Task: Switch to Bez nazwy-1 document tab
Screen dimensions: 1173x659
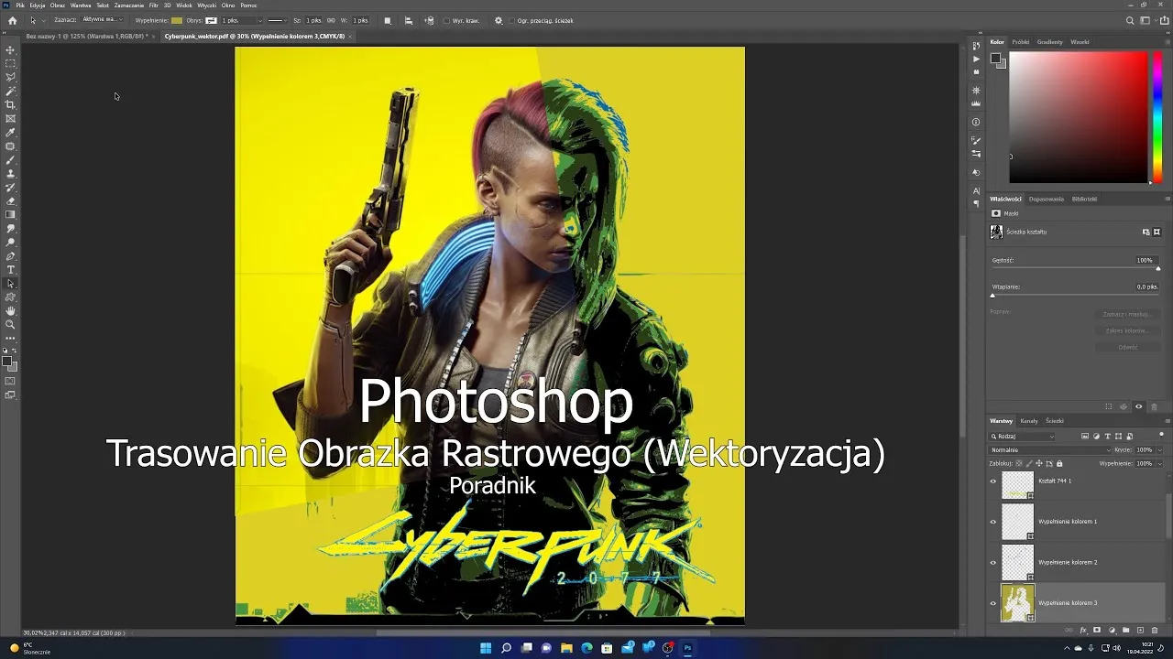Action: point(86,37)
